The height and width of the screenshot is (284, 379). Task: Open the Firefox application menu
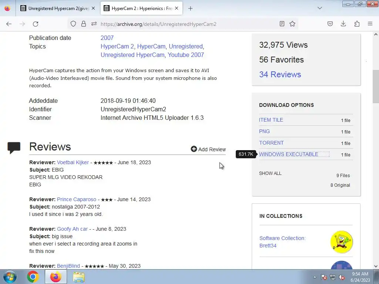pyautogui.click(x=370, y=24)
